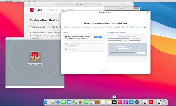Screen dimensions: 176x106
Task: Open Maps from the Dock
Action: click(x=75, y=102)
